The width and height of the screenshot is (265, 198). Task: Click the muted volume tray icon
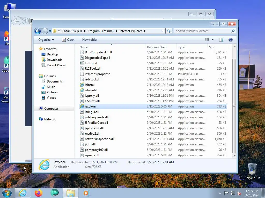click(x=239, y=193)
